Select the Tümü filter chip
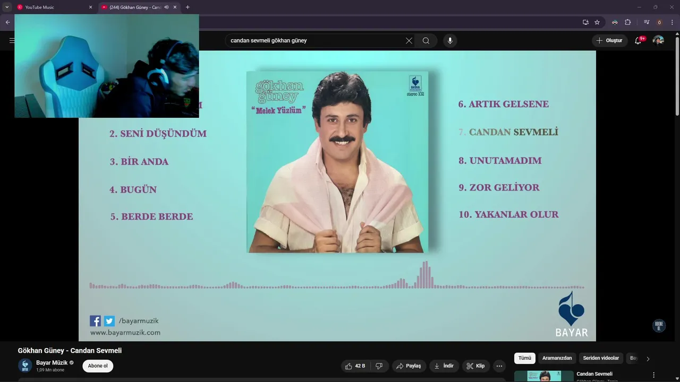 [524, 358]
